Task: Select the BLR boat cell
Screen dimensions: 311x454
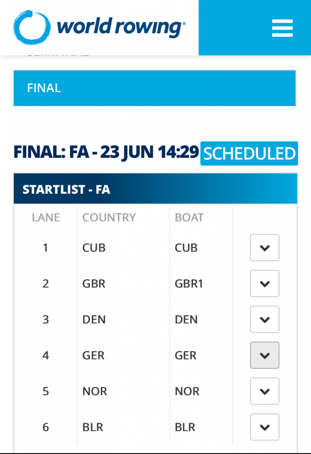Action: (185, 427)
